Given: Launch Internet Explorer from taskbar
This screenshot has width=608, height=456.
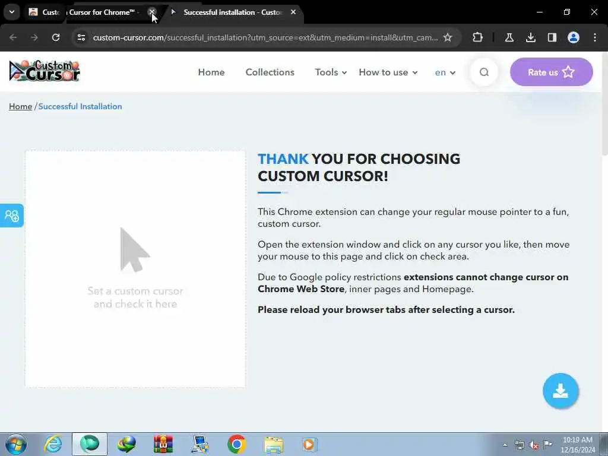Looking at the screenshot, I should pyautogui.click(x=53, y=444).
